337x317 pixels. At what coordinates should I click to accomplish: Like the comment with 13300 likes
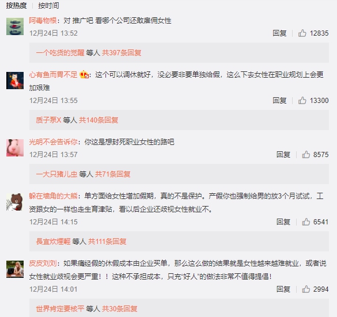(x=302, y=101)
